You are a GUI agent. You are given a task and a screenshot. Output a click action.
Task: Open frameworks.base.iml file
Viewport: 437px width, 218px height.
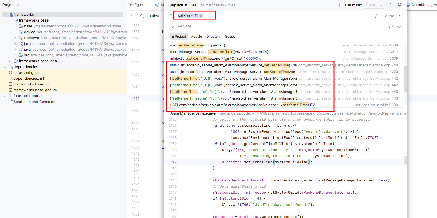coord(31,84)
